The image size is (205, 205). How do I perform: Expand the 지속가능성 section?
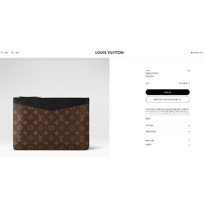point(168,125)
